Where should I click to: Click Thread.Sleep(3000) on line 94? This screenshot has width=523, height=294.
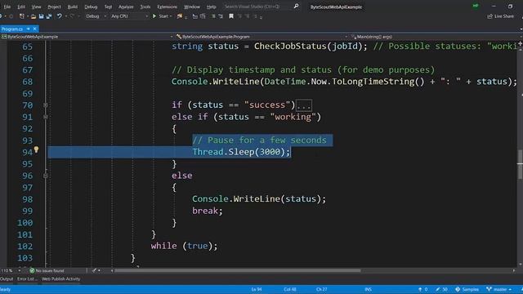point(242,152)
